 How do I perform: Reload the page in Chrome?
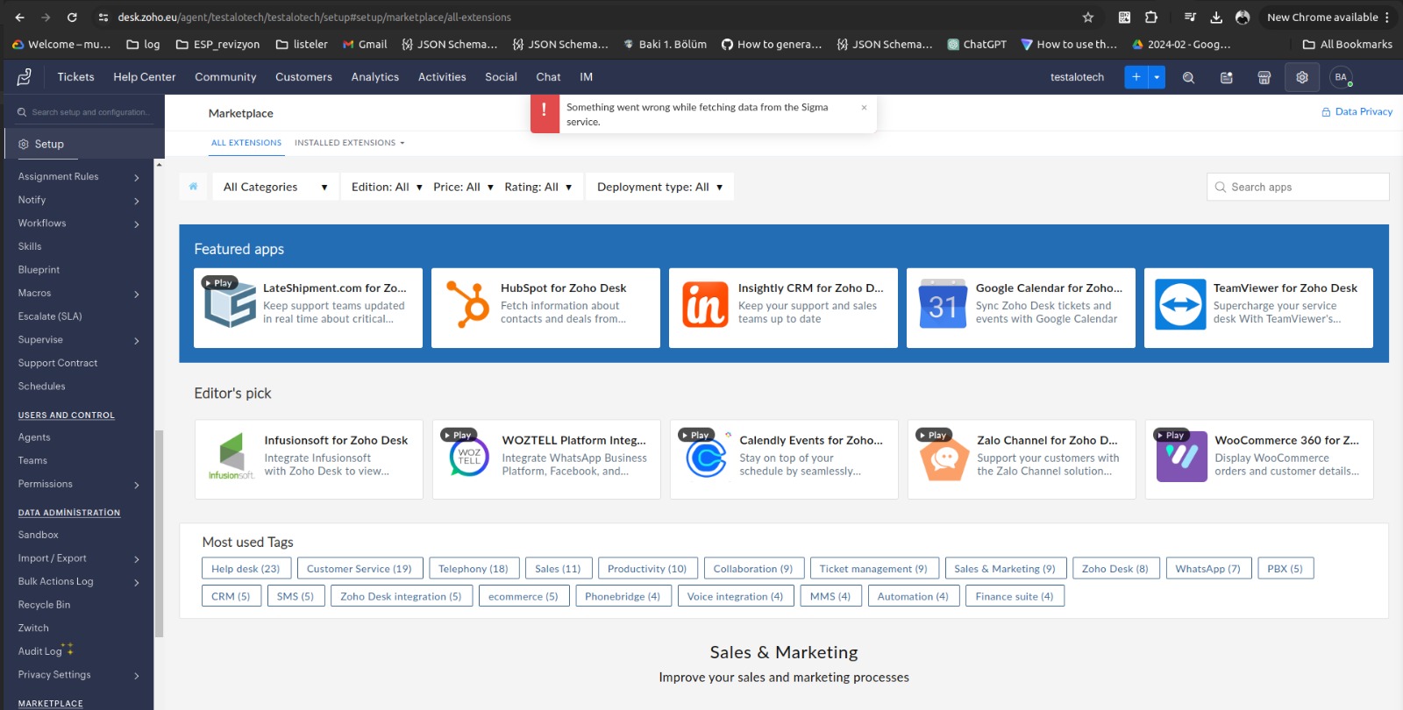72,17
